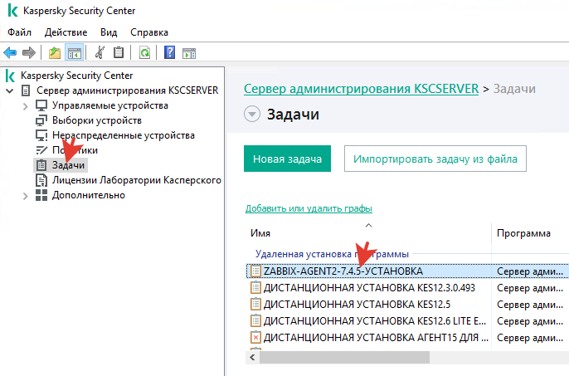Viewport: 569px width, 376px height.
Task: Click the Up one level folder icon
Action: (x=55, y=53)
